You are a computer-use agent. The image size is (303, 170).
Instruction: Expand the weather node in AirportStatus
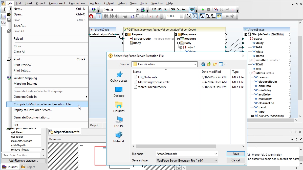(250, 60)
